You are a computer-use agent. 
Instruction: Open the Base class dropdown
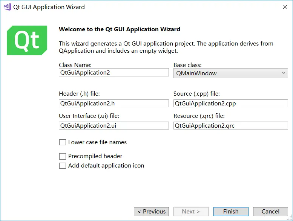(230, 73)
